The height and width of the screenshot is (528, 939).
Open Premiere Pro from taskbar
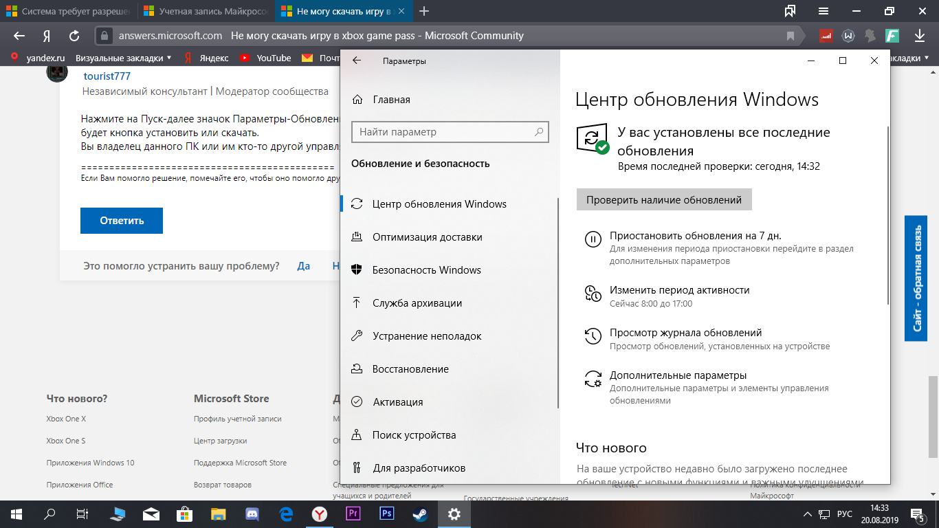pyautogui.click(x=353, y=514)
